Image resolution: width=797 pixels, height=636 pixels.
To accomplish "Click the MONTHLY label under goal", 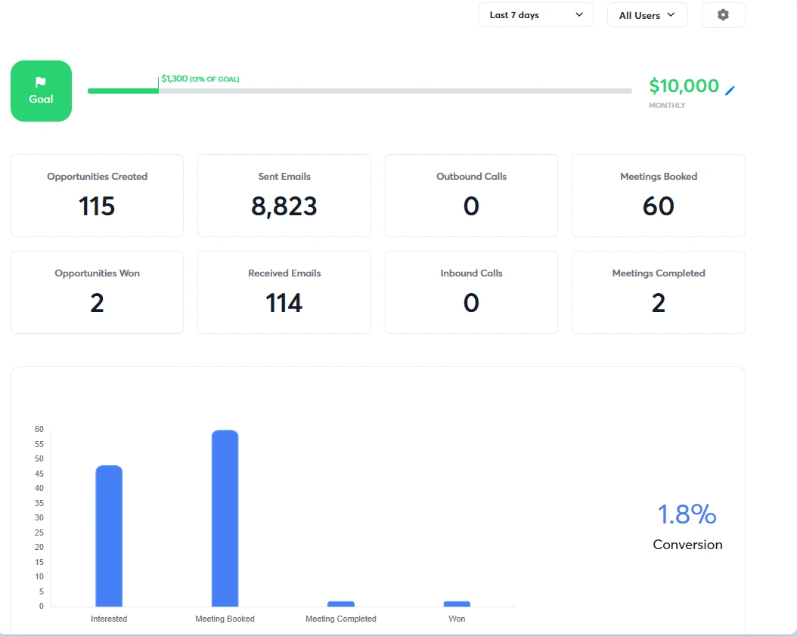I will click(667, 106).
